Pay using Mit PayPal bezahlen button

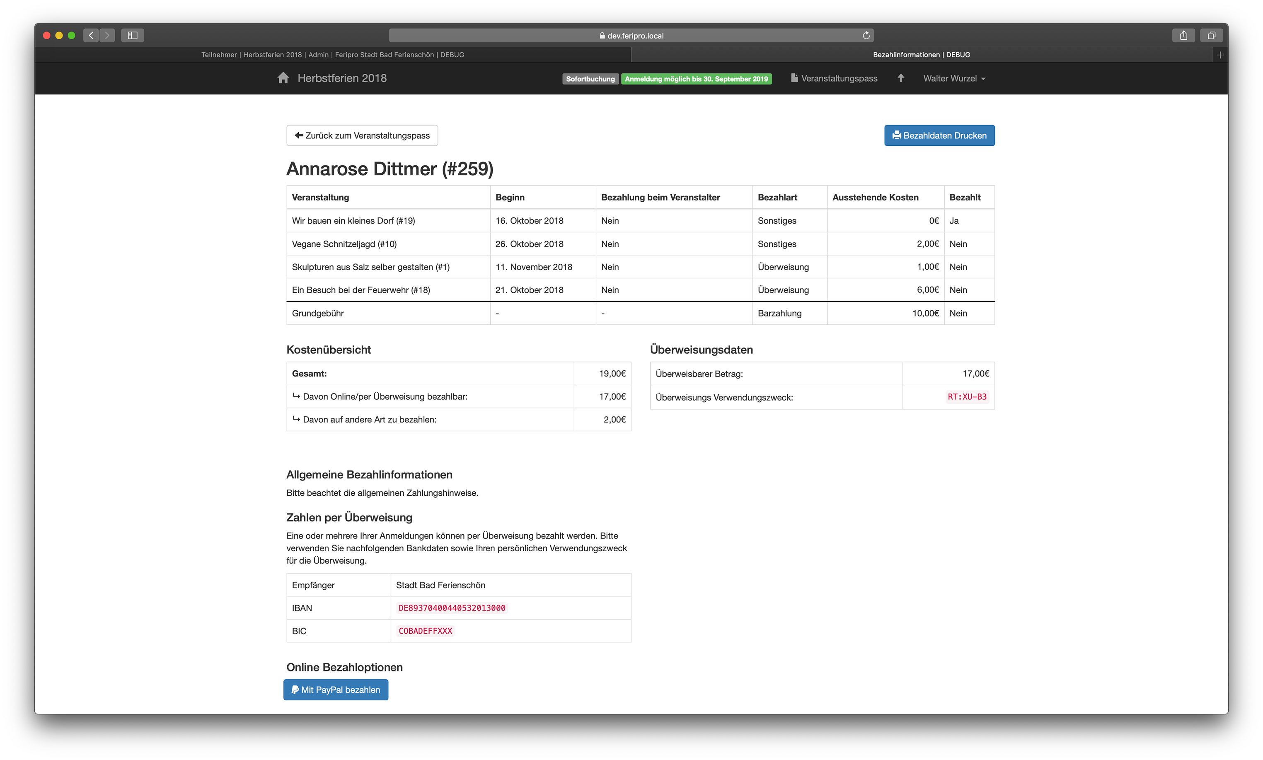coord(336,689)
